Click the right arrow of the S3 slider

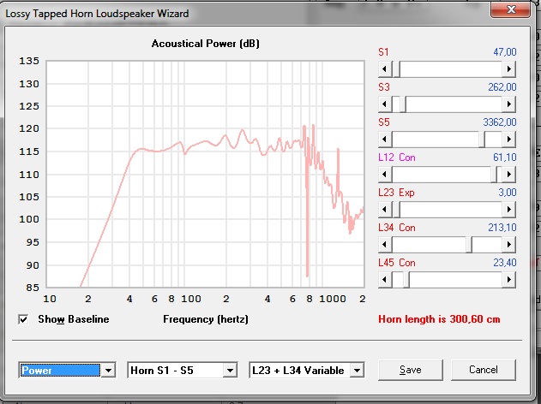[509, 104]
